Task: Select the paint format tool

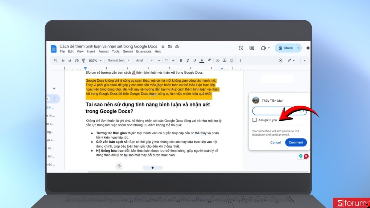Action: click(83, 60)
